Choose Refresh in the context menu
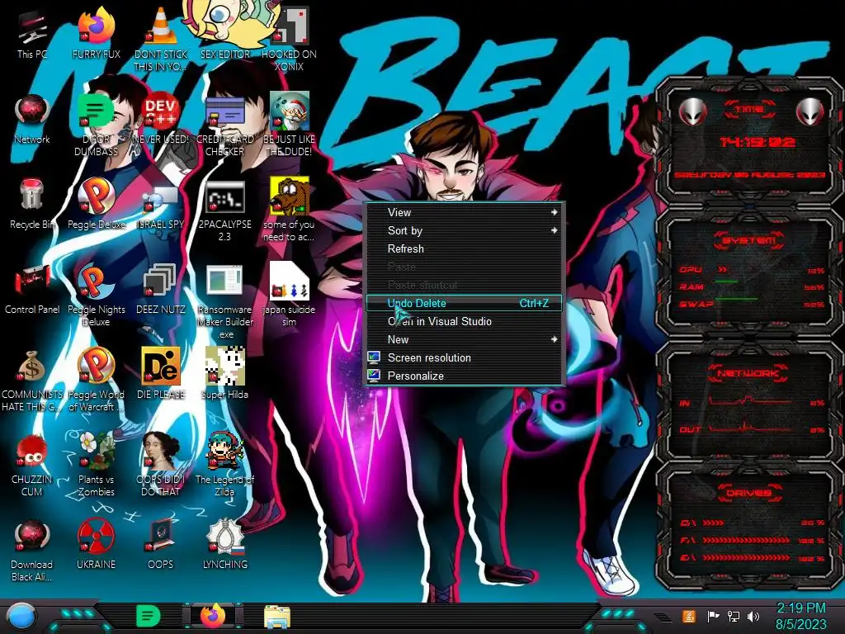The image size is (845, 634). pyautogui.click(x=465, y=249)
